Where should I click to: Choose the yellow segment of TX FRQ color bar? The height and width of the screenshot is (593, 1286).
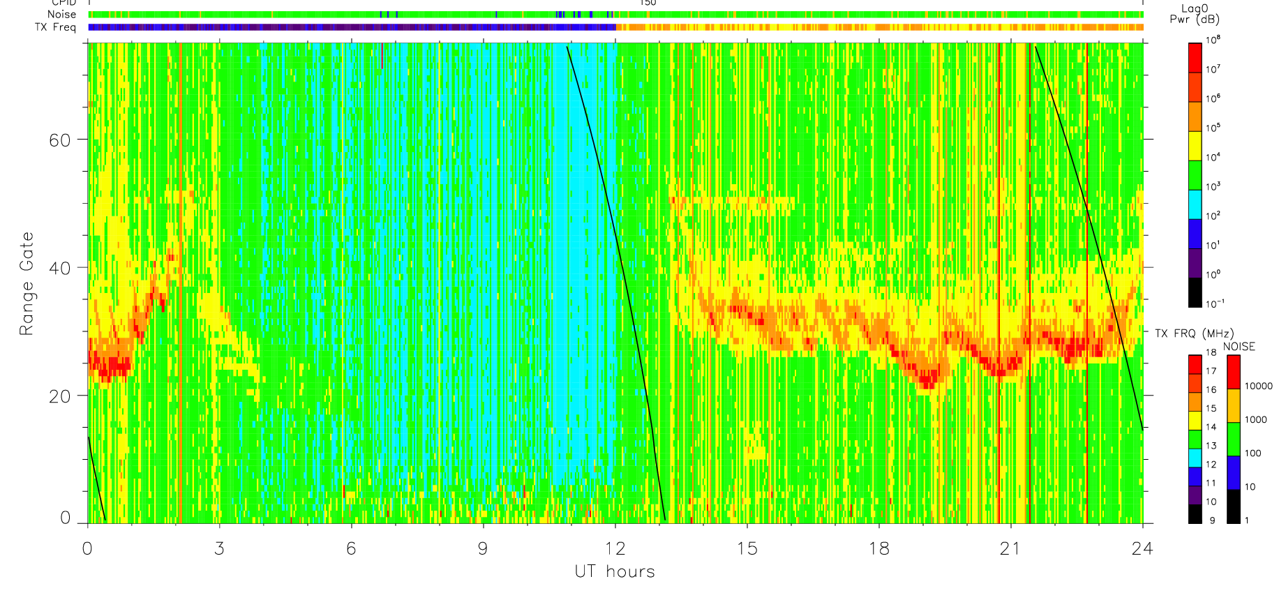[1195, 421]
